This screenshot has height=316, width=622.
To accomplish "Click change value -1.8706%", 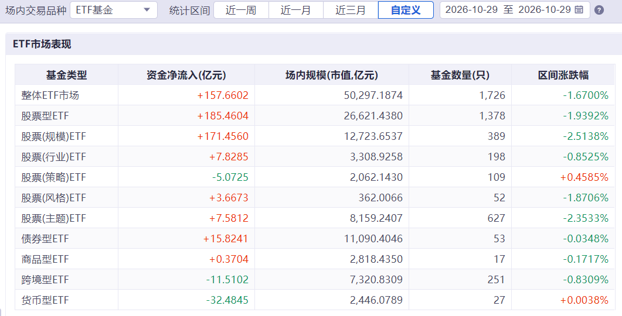I will tap(586, 198).
